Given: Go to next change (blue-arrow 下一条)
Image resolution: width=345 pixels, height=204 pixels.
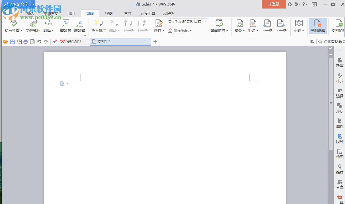Looking at the screenshot, I should 281,26.
